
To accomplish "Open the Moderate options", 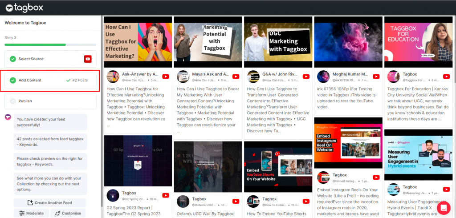I will pyautogui.click(x=32, y=213).
